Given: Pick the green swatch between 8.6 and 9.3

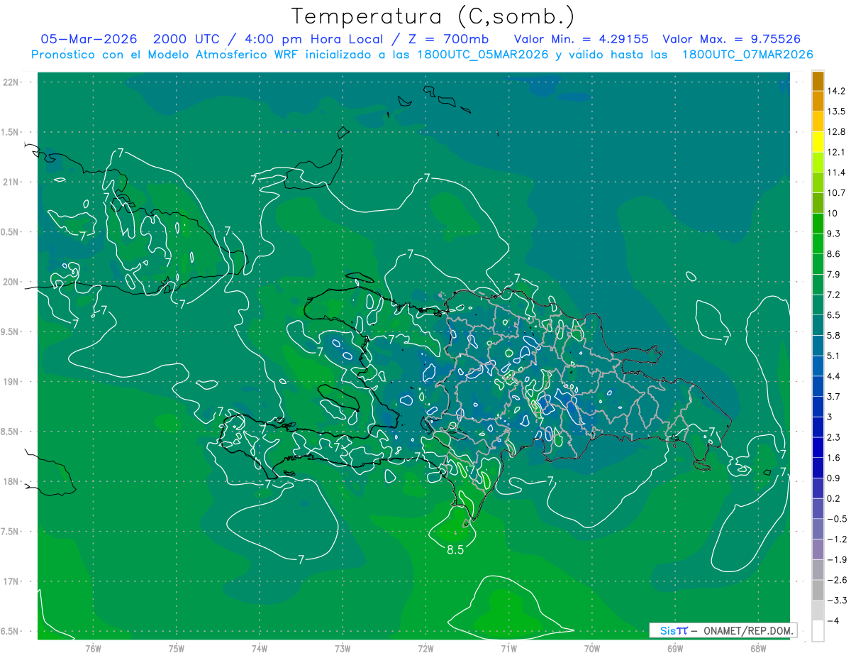Looking at the screenshot, I should coord(818,244).
